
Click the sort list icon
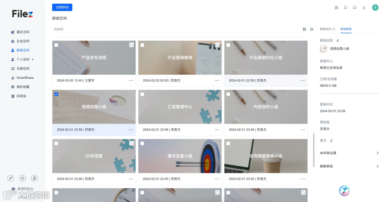[x=311, y=29]
